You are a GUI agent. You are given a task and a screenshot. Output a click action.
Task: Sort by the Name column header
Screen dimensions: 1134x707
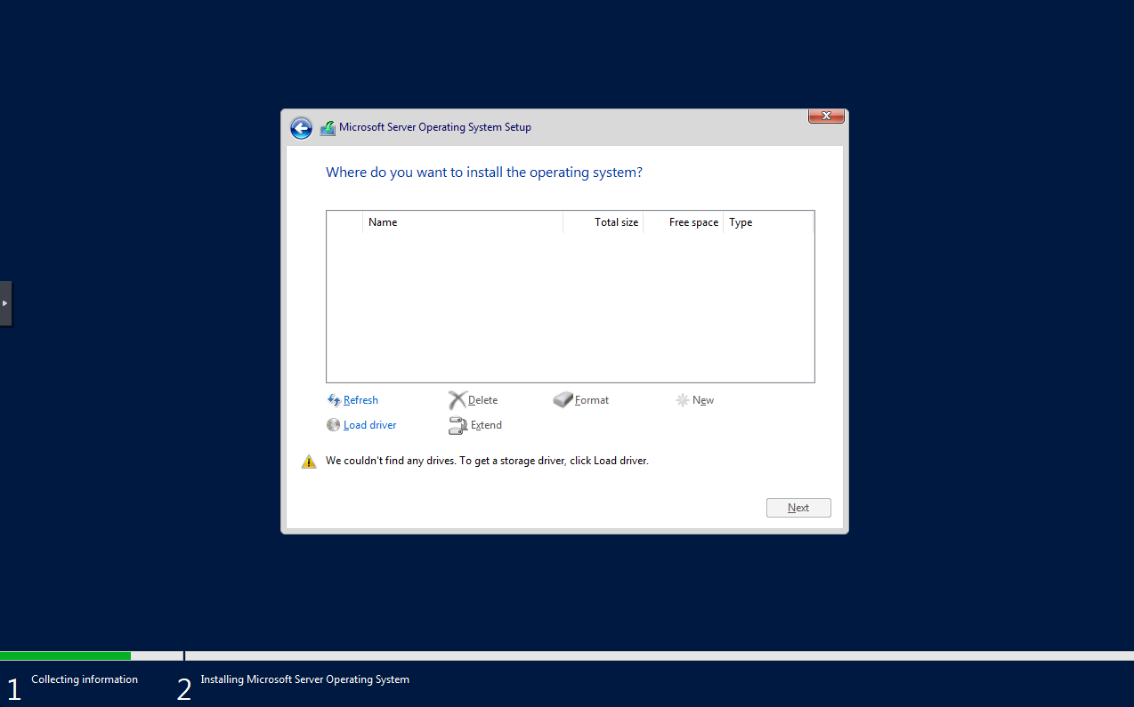(463, 222)
